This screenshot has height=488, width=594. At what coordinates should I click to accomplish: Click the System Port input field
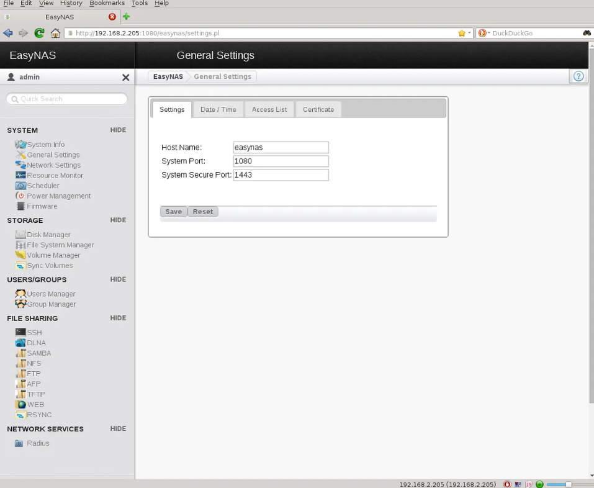[281, 161]
